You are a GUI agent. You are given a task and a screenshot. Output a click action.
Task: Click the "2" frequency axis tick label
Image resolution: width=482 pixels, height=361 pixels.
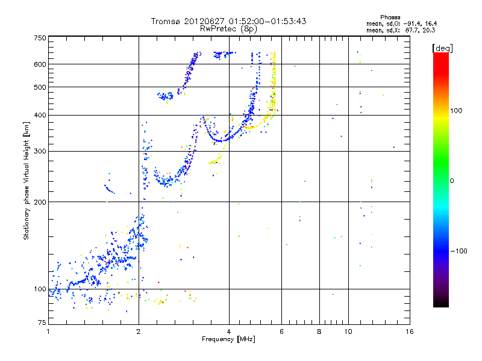[139, 332]
